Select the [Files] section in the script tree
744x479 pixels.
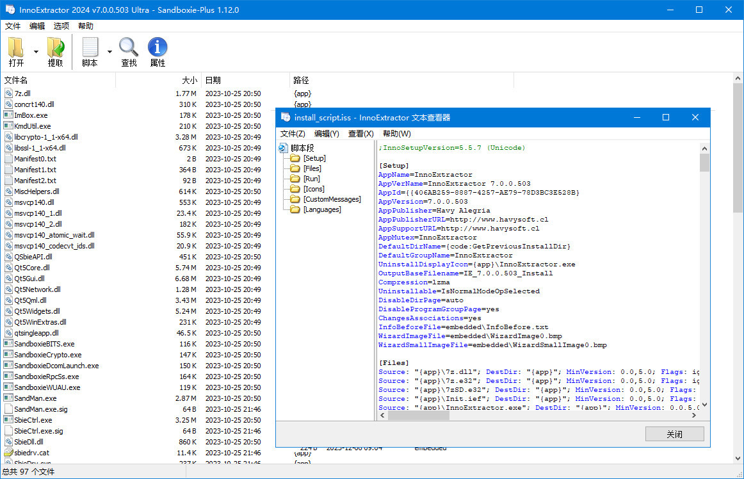click(314, 168)
